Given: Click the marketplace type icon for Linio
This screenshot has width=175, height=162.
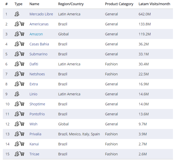Looking at the screenshot, I should click(17, 94).
